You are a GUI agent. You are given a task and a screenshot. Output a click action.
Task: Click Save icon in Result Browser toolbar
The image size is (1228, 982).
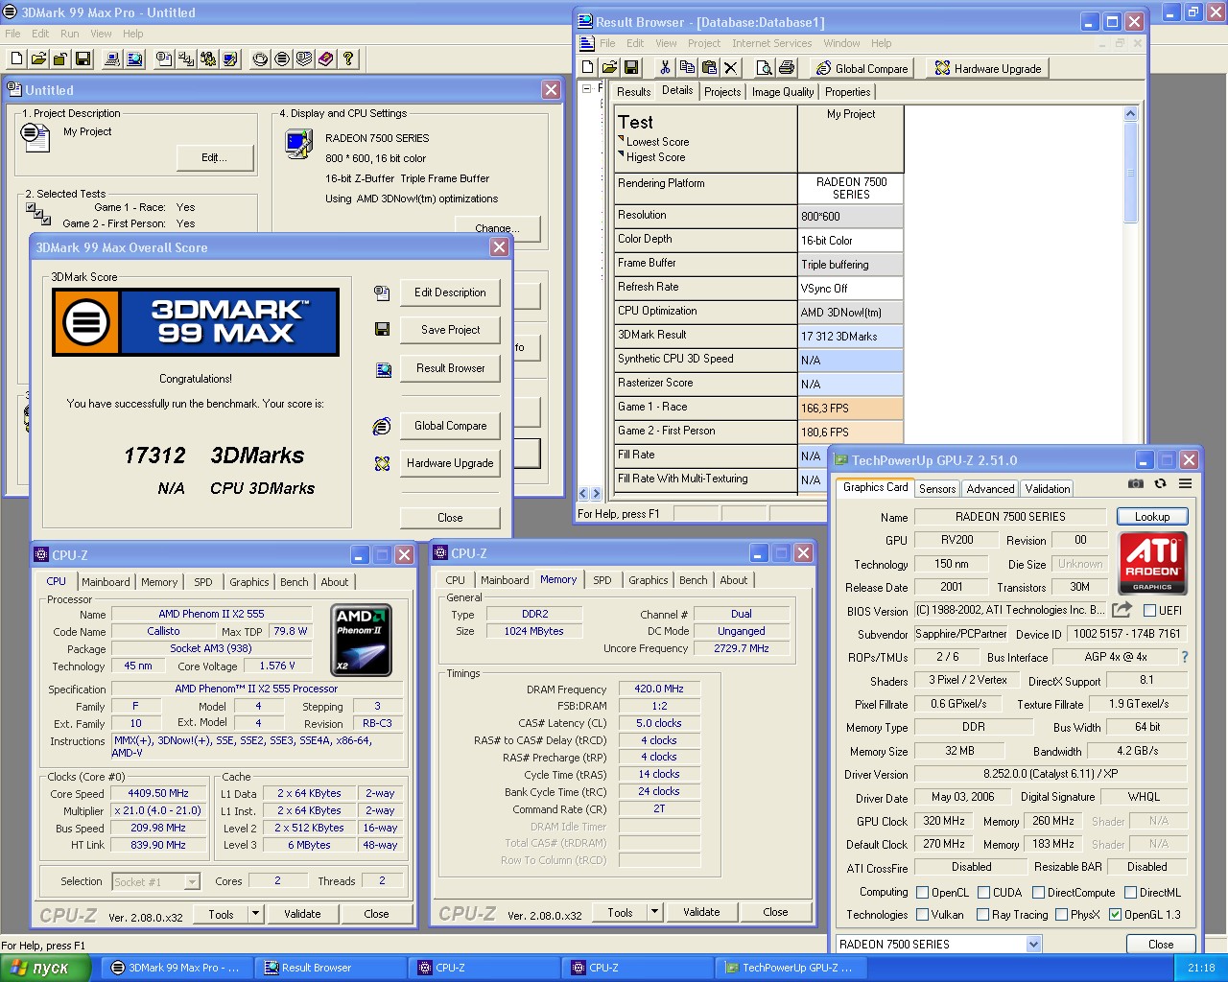pyautogui.click(x=631, y=67)
